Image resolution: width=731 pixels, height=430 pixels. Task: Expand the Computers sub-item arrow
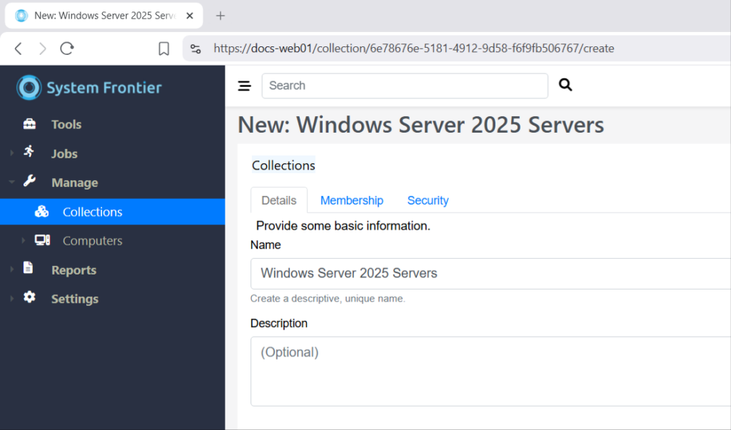(x=23, y=241)
